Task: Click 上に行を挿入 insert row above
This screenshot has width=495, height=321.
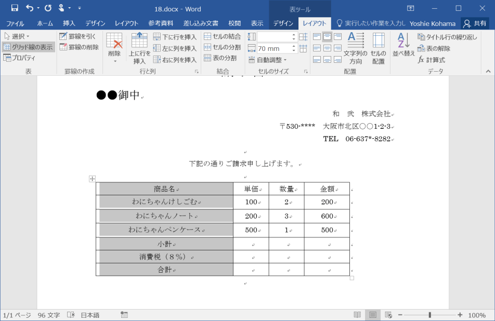Action: point(139,48)
